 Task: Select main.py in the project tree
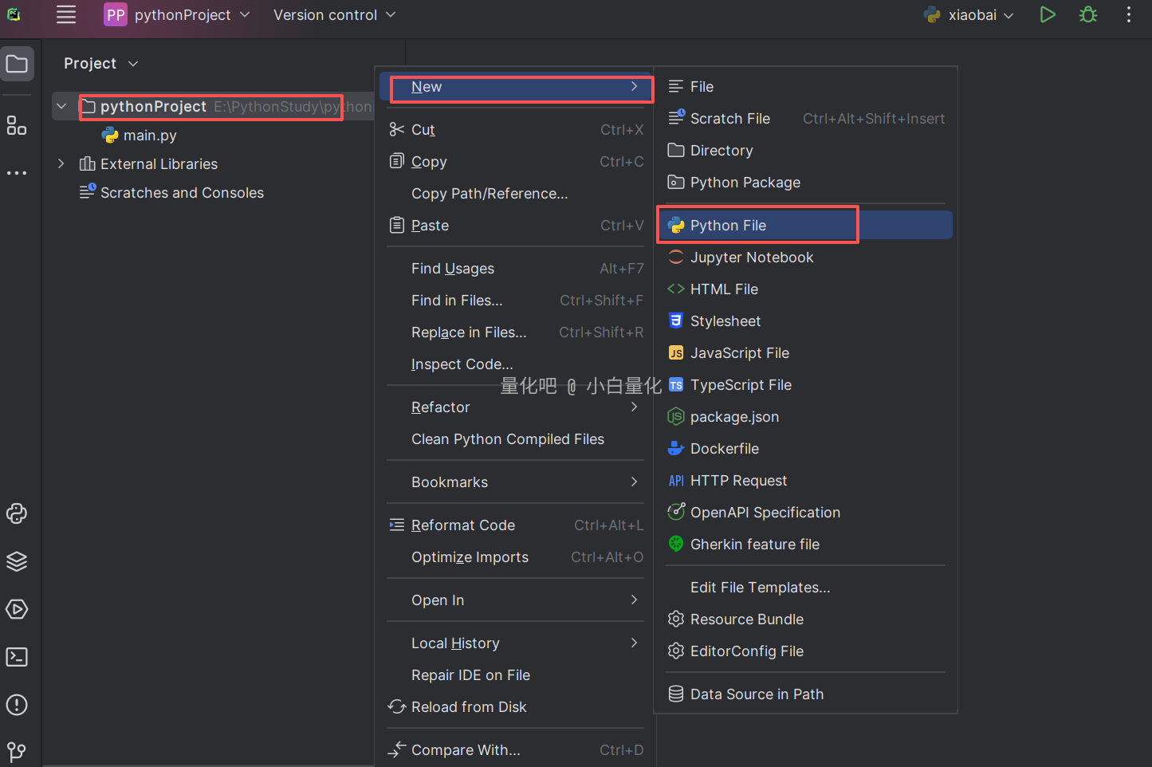click(149, 136)
